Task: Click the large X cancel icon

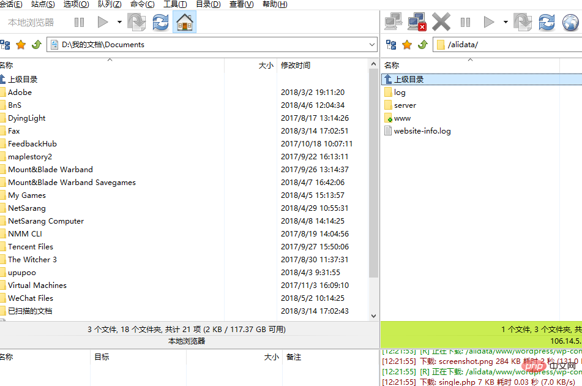Action: tap(441, 22)
